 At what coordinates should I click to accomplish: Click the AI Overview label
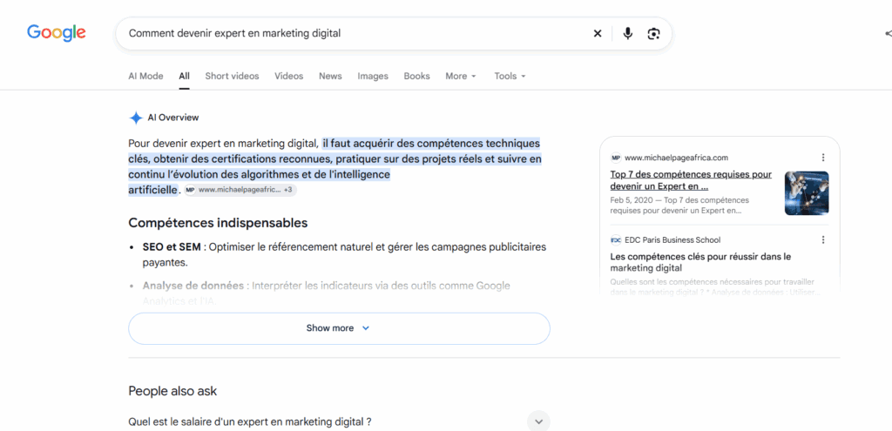(x=173, y=118)
